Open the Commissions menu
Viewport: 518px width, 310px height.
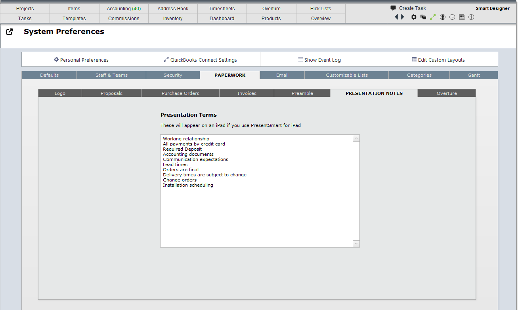[124, 18]
